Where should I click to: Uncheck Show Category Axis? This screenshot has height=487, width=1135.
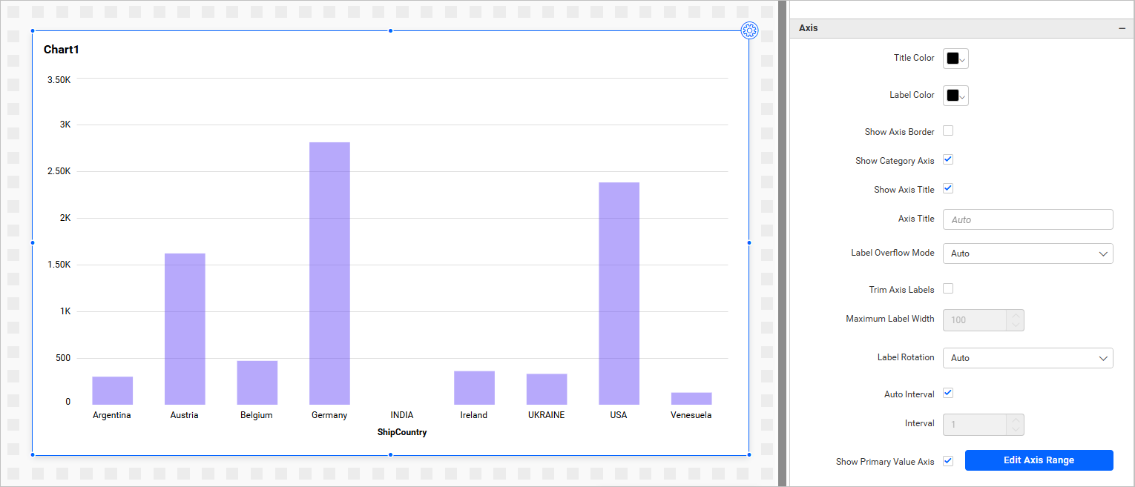948,160
